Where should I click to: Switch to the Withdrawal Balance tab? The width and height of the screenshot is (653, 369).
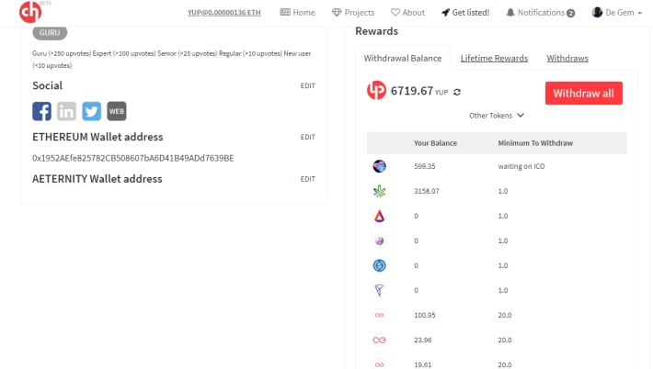(403, 58)
